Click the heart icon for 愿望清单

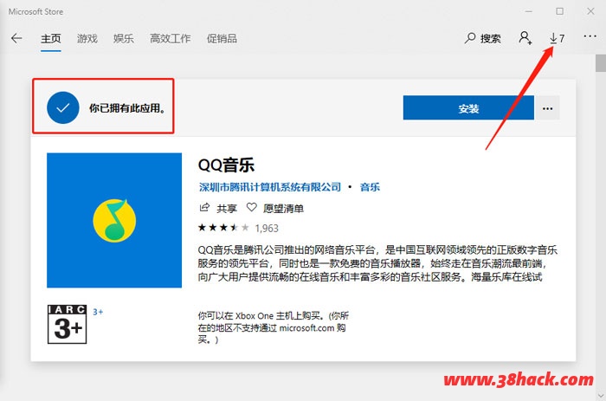pyautogui.click(x=252, y=208)
